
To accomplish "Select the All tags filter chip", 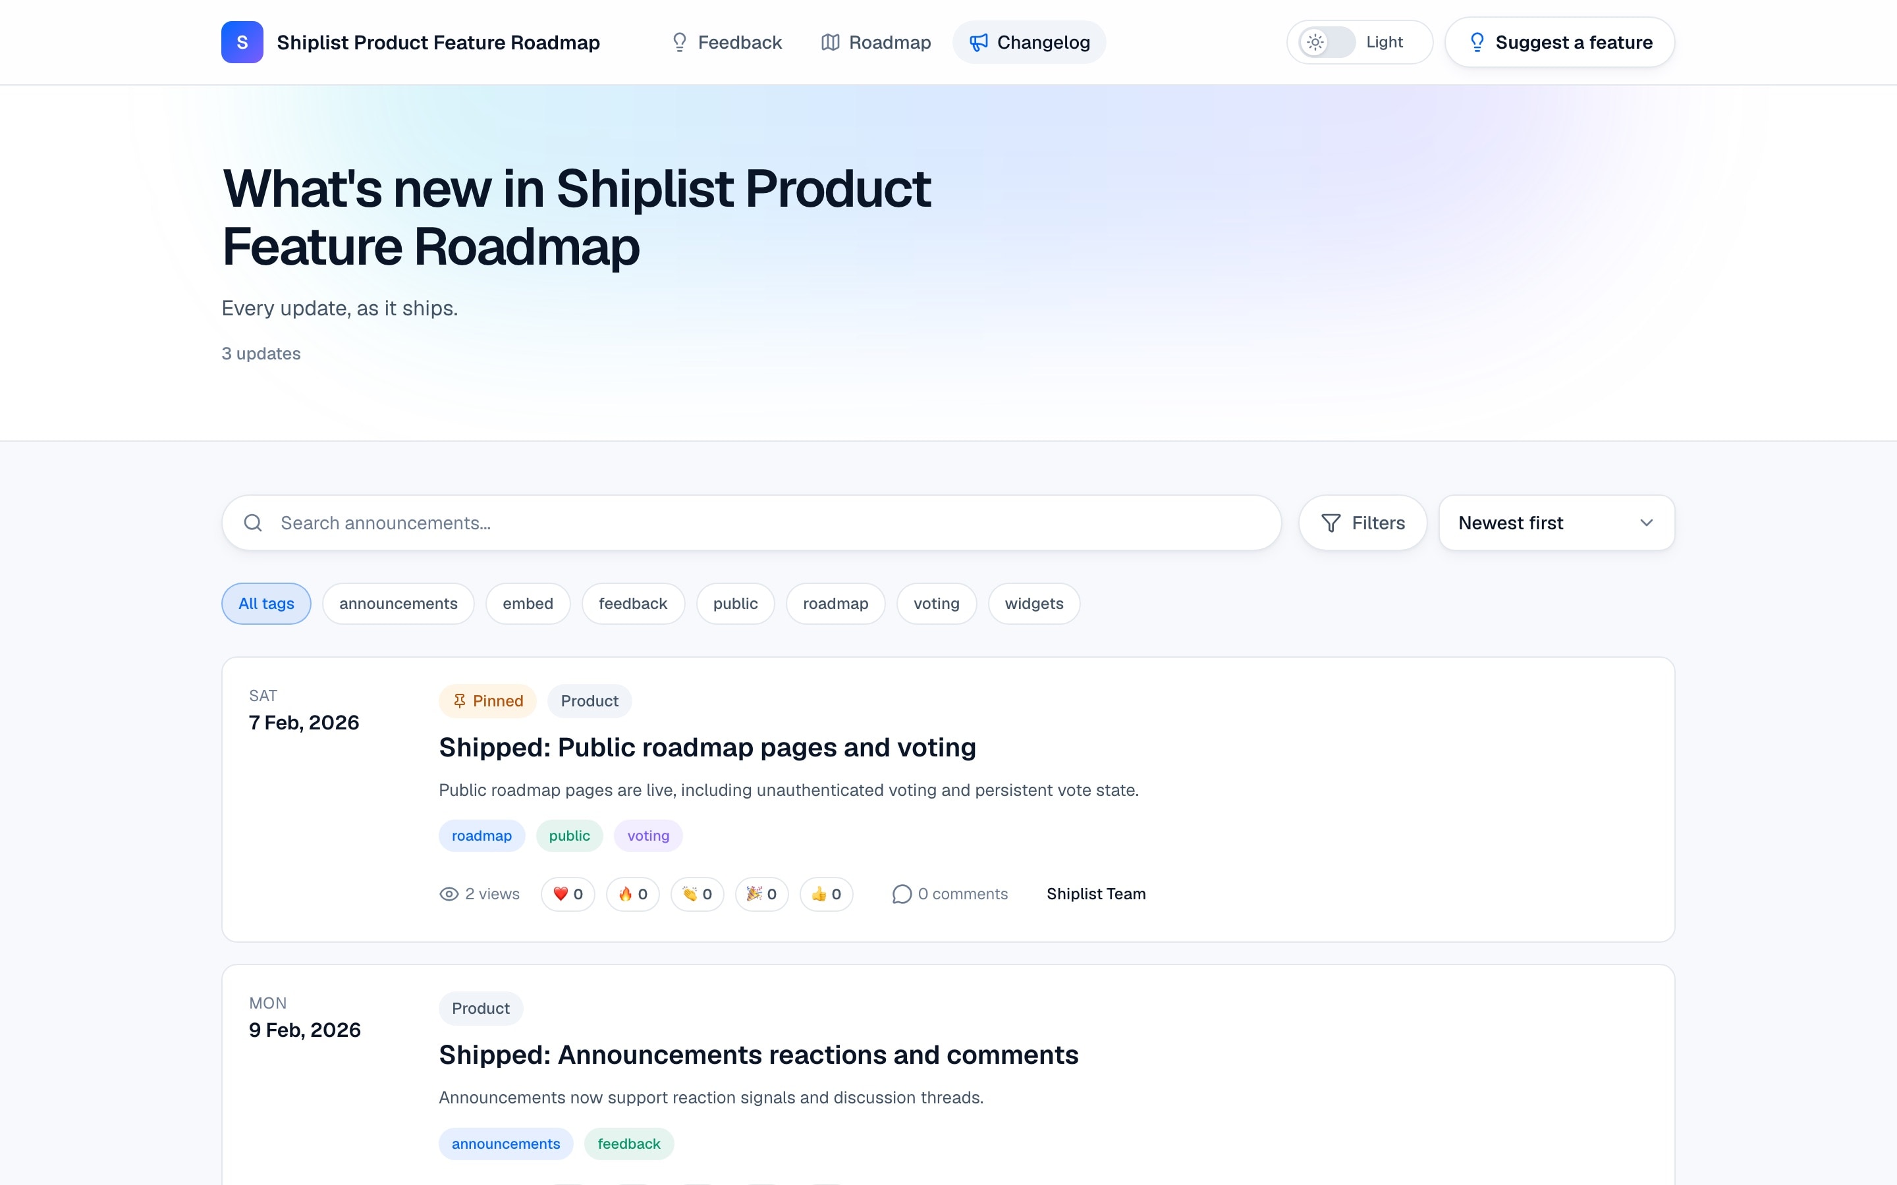I will (x=265, y=604).
